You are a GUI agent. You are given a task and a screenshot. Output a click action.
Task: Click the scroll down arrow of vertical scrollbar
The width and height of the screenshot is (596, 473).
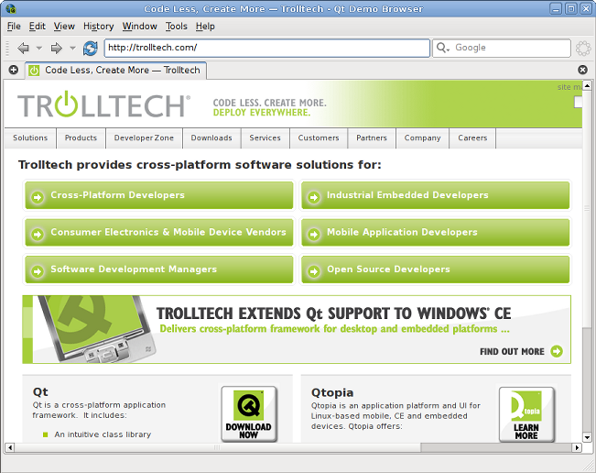587,437
